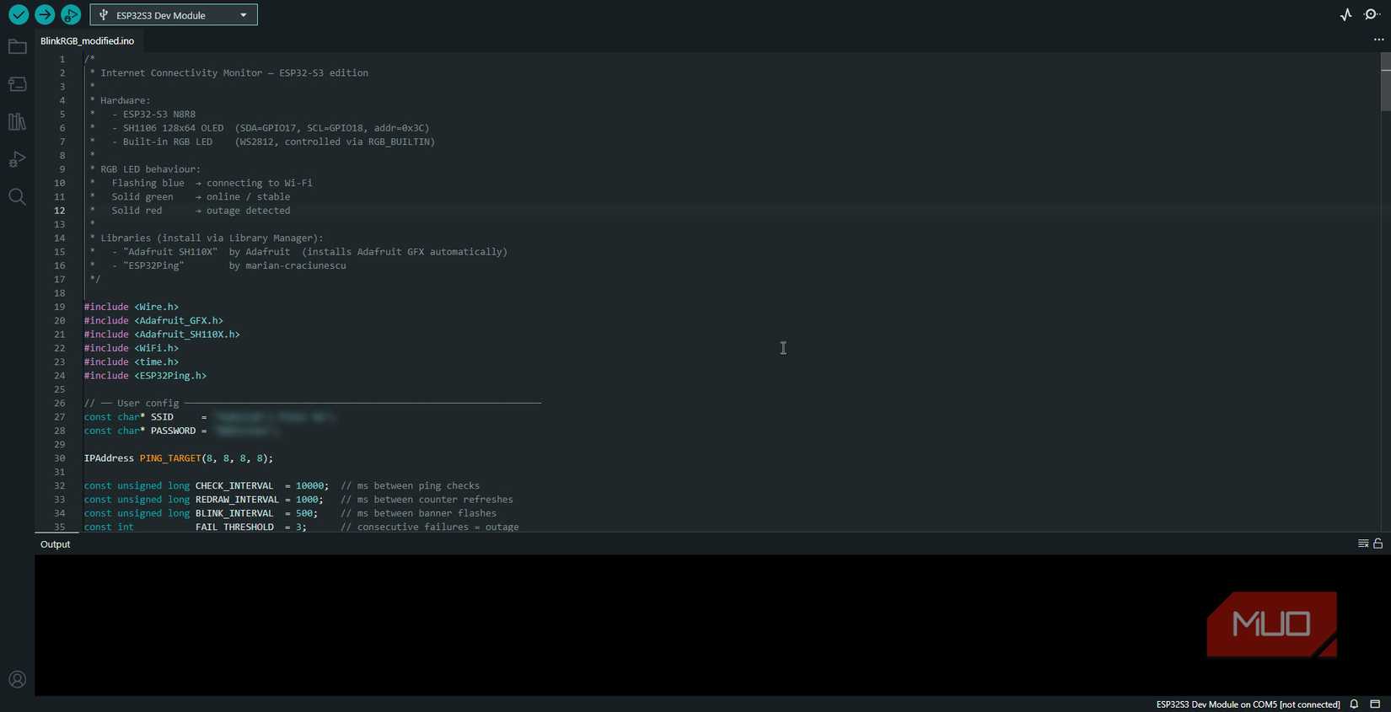
Task: Open the Library Manager sidebar panel
Action: 17,122
